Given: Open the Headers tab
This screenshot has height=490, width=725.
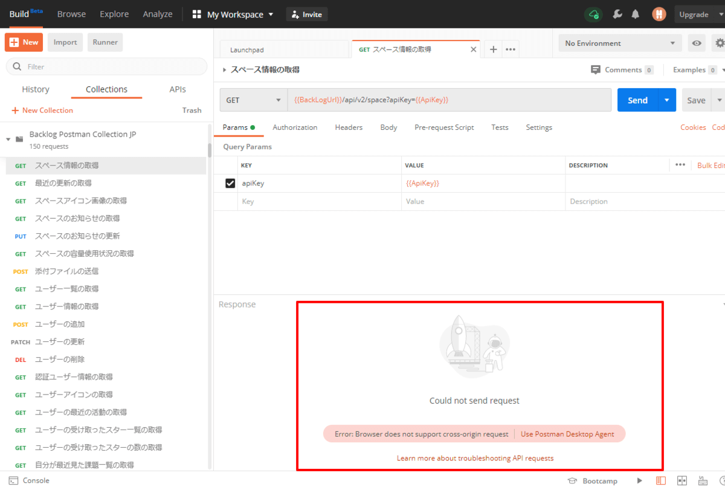Looking at the screenshot, I should coord(349,127).
